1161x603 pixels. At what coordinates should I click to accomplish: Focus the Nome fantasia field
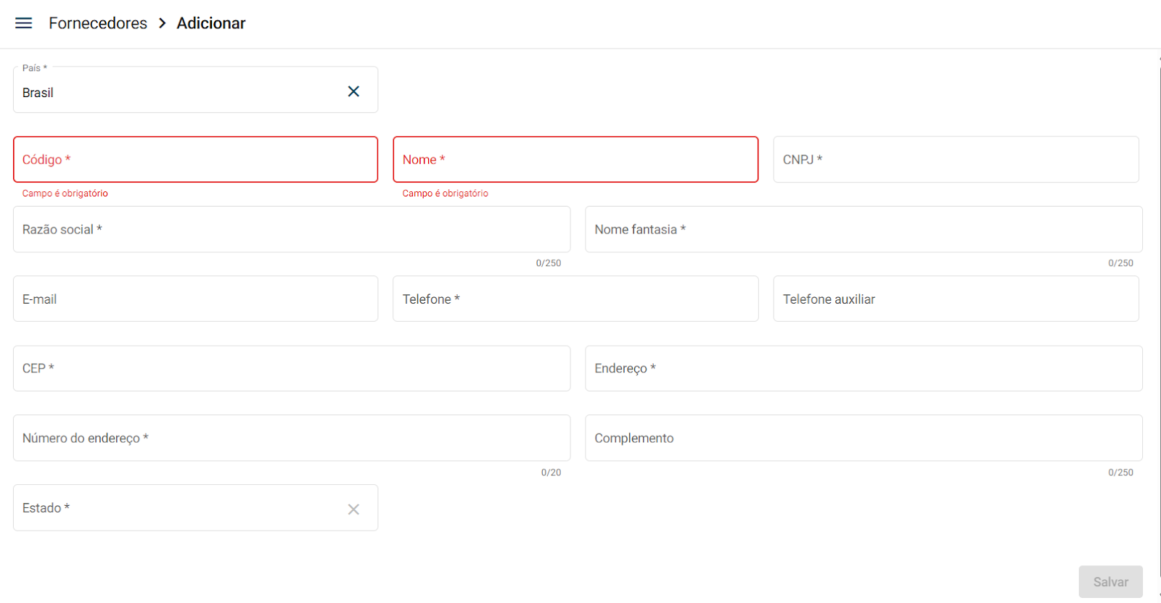863,230
